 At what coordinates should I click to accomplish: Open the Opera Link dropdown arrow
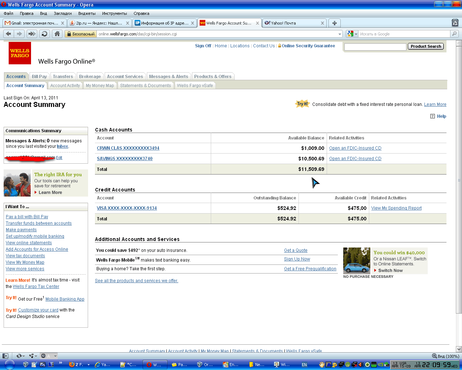coord(24,356)
